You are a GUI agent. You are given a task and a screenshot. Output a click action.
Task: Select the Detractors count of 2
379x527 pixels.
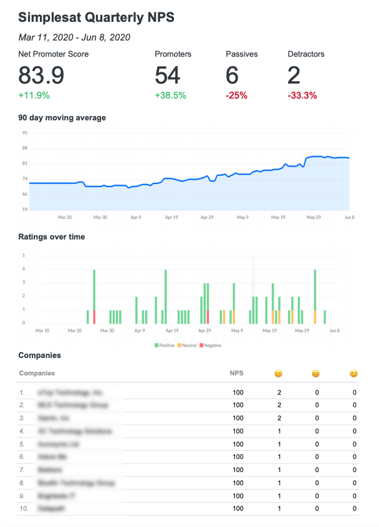[x=294, y=76]
